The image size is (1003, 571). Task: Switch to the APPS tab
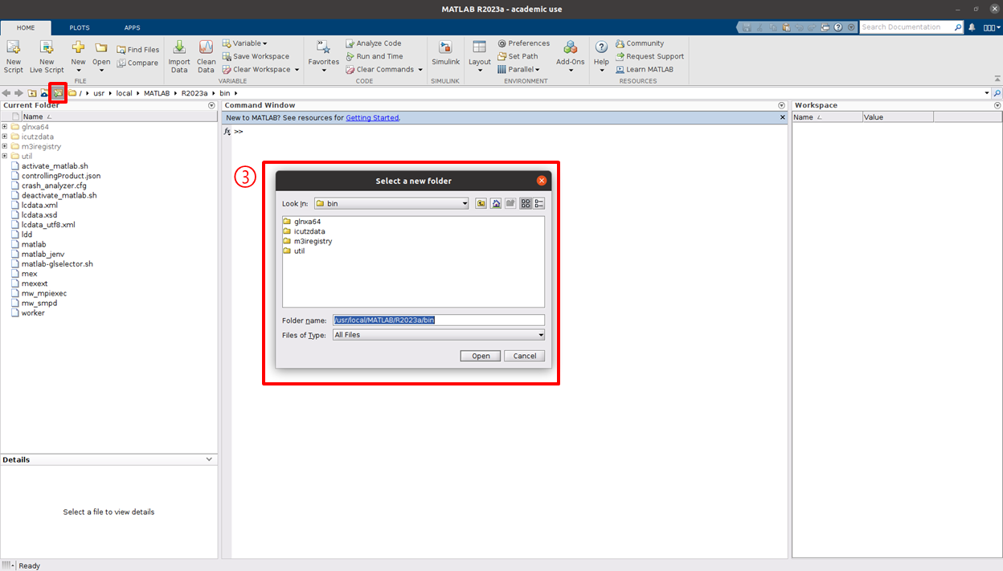132,27
